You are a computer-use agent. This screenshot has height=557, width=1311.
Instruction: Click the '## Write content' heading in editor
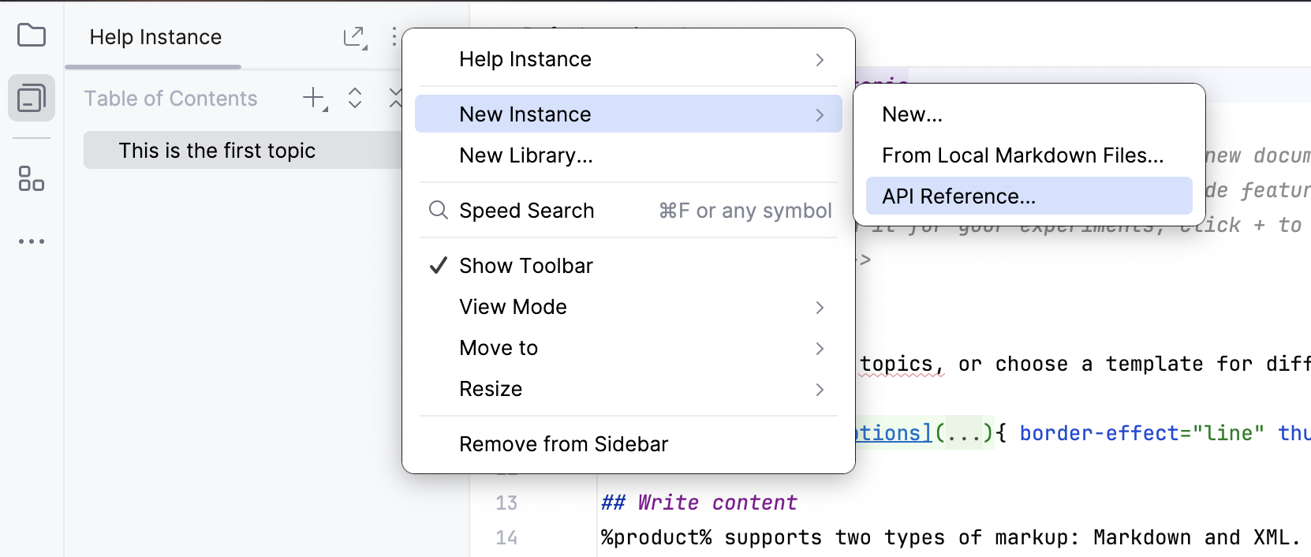[x=699, y=503]
